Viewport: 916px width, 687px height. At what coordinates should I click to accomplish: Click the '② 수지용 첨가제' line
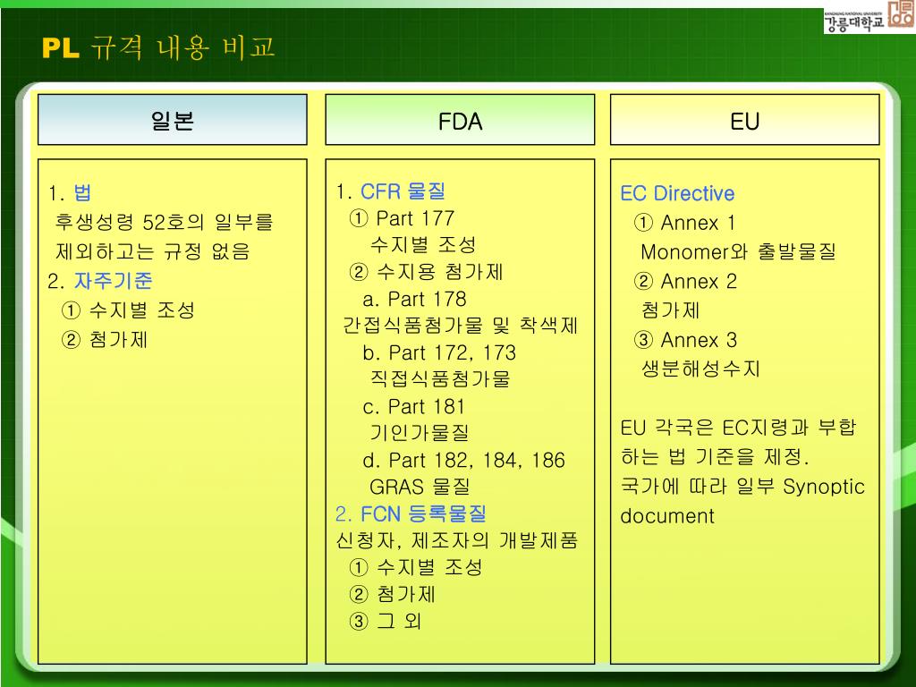[426, 272]
